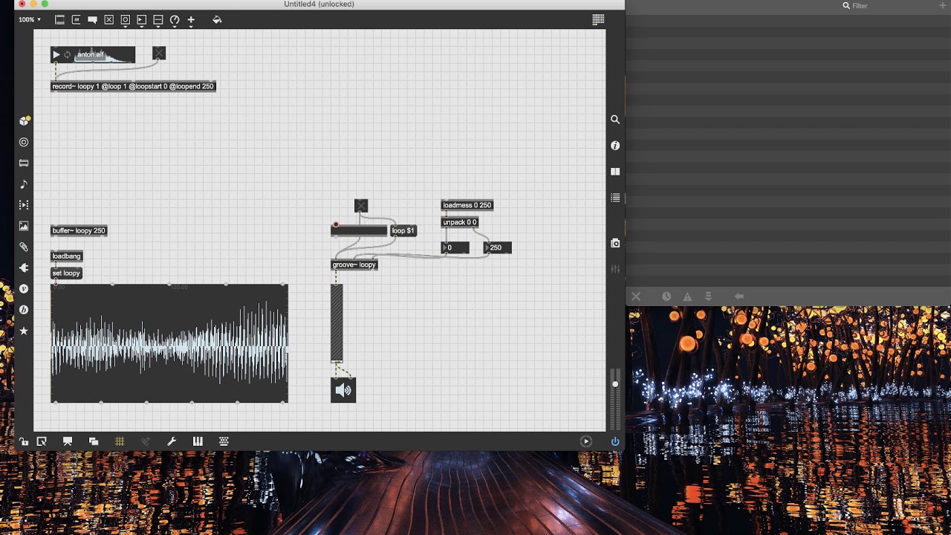This screenshot has height=535, width=951.
Task: Open the BEAP circular icon in sidebar
Action: pyautogui.click(x=24, y=310)
